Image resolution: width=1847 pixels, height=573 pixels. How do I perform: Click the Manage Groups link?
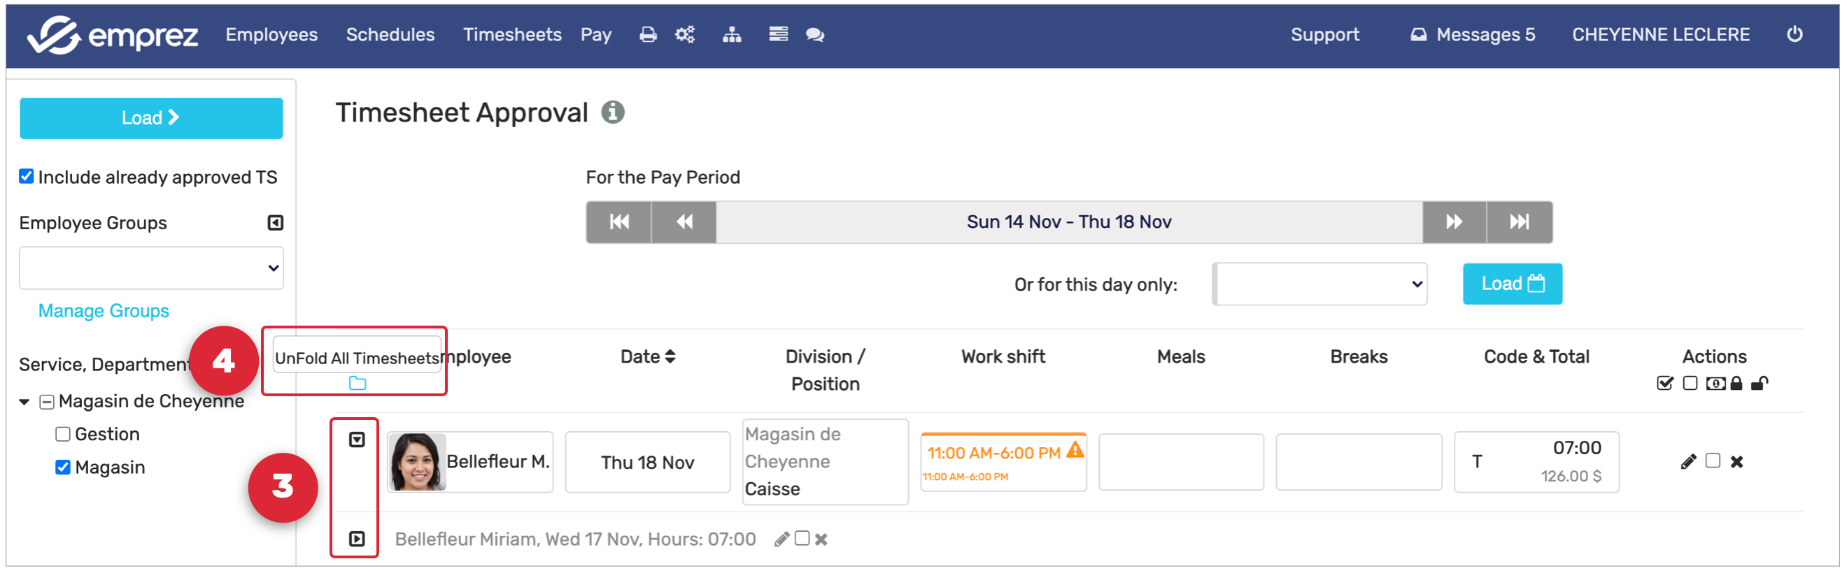(x=104, y=311)
